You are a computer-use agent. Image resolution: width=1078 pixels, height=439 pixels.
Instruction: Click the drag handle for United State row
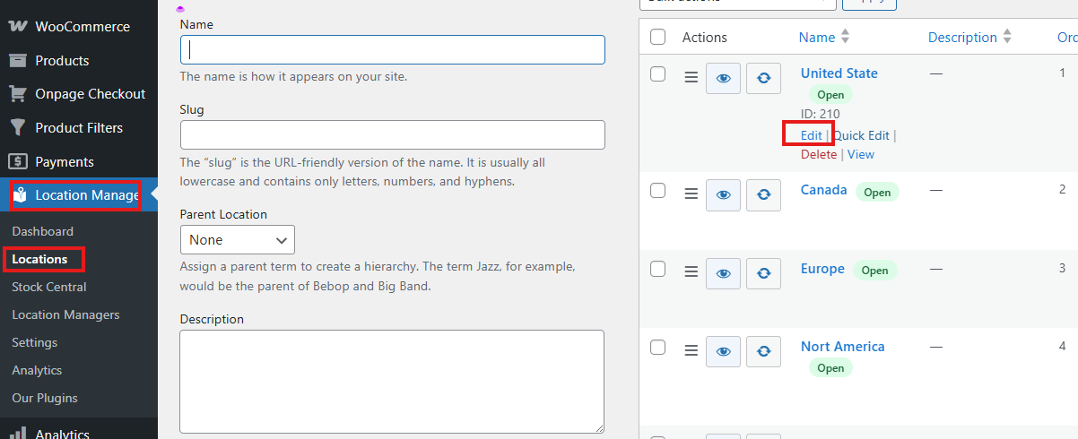(691, 78)
